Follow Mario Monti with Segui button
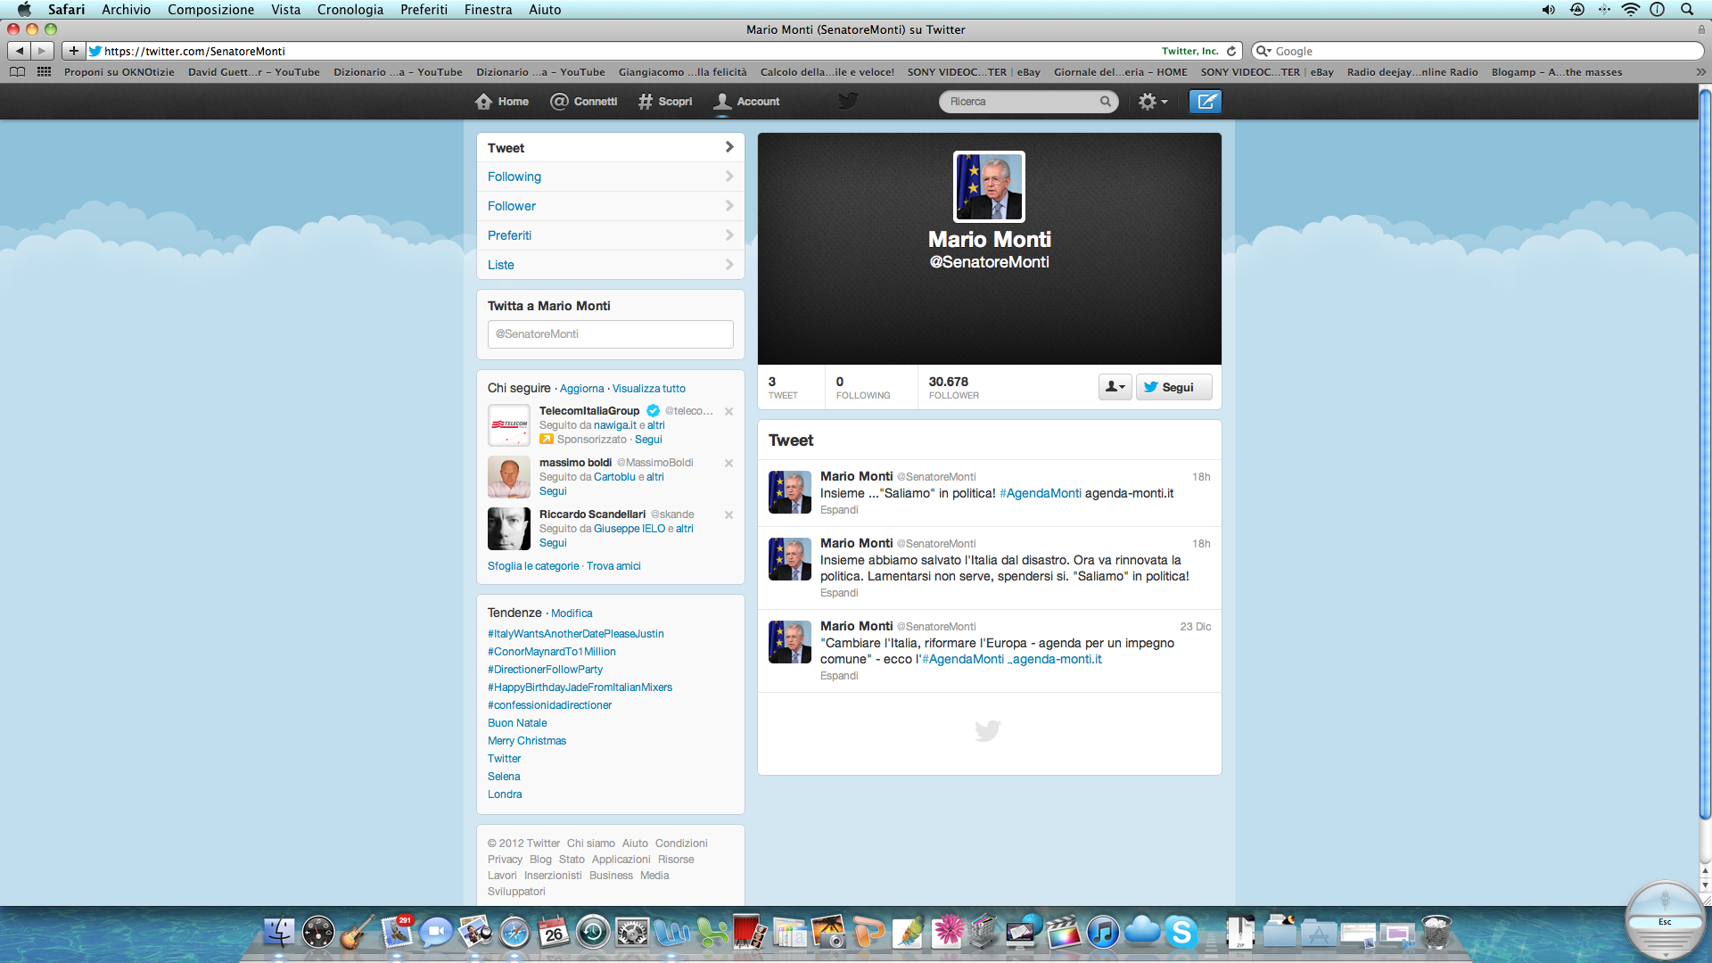The height and width of the screenshot is (963, 1712). point(1173,387)
